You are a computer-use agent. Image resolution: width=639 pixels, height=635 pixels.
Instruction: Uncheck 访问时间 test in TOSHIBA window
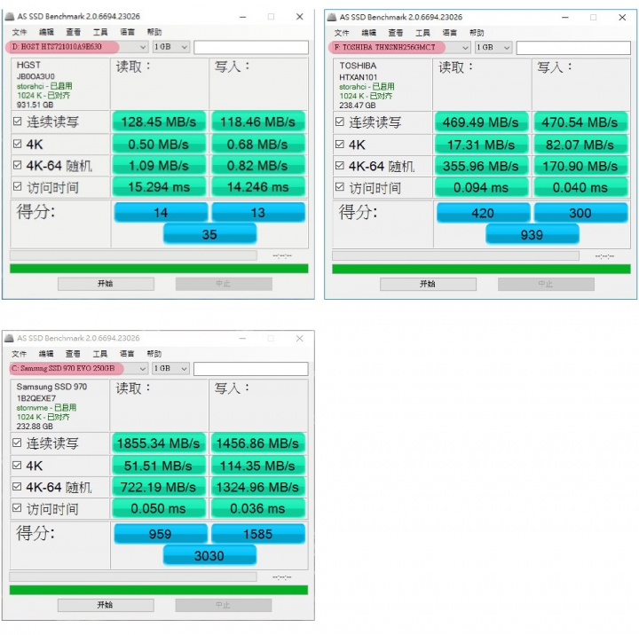click(x=339, y=187)
